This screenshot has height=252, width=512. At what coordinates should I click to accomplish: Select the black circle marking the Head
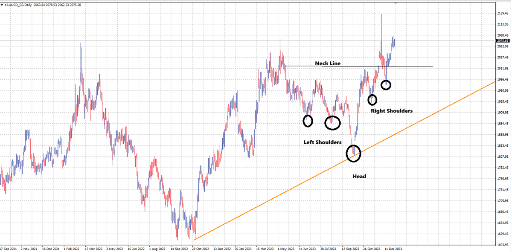(x=354, y=154)
